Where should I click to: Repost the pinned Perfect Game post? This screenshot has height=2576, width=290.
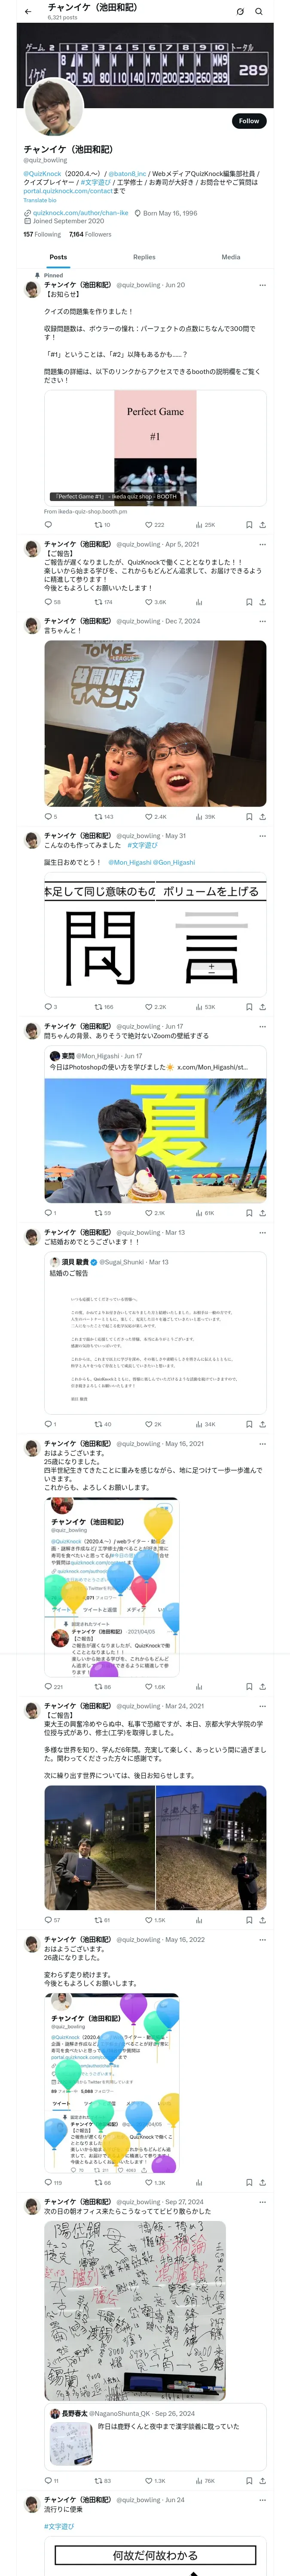102,524
